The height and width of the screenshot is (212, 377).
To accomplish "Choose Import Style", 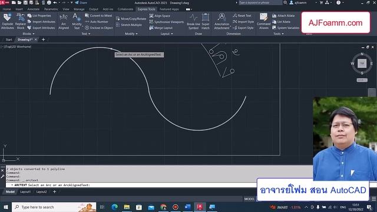I will 243,22.
